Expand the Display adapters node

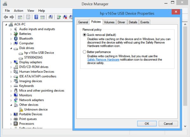pyautogui.click(x=11, y=62)
